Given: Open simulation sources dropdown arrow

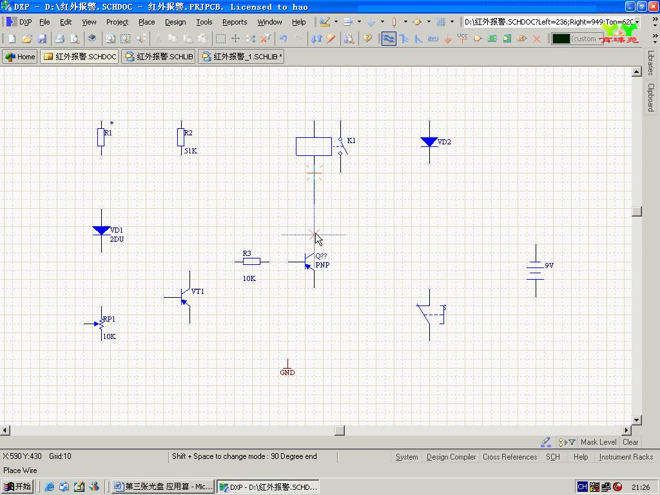Looking at the screenshot, I should point(429,22).
